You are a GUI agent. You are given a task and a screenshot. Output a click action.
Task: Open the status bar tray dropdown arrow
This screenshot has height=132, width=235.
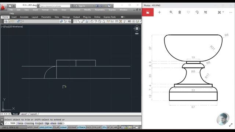(134, 127)
